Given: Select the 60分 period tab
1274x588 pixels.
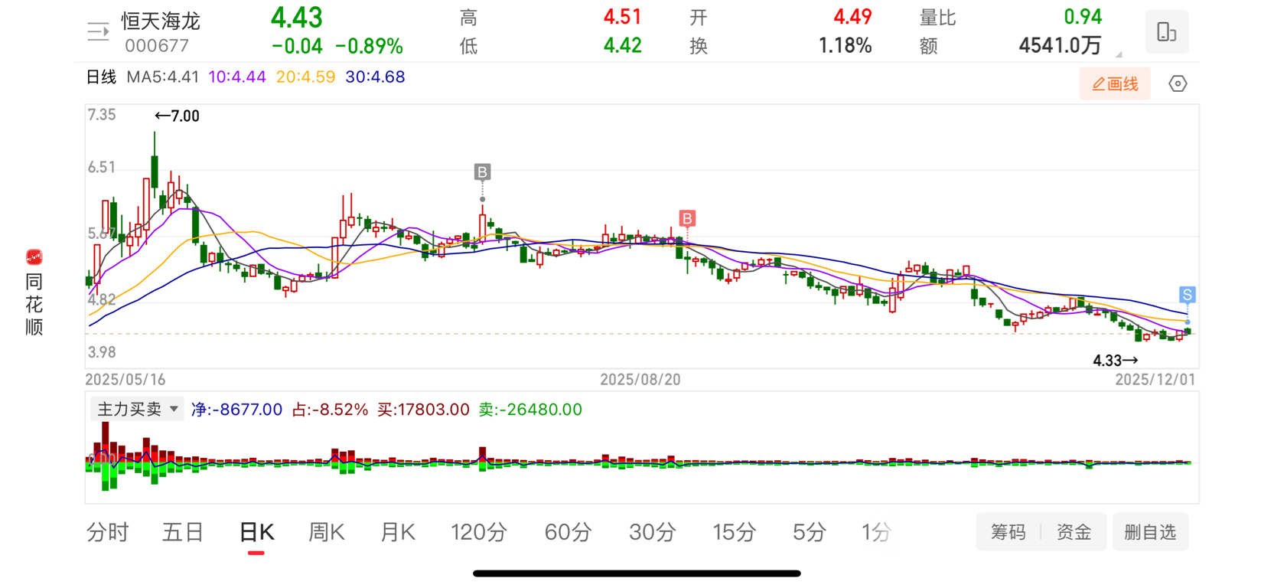Looking at the screenshot, I should click(568, 532).
